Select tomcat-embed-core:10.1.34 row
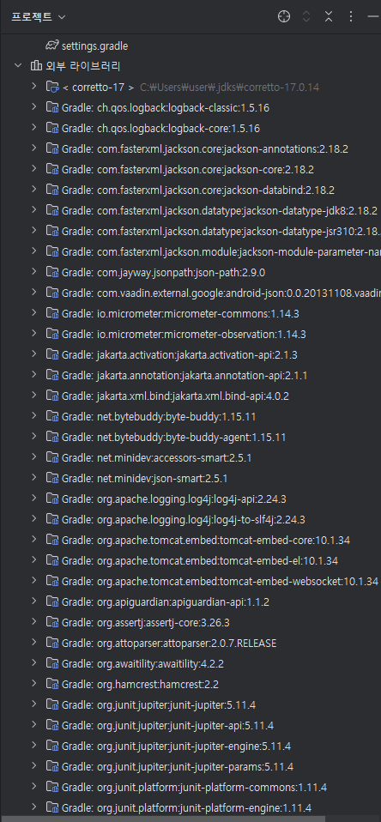The height and width of the screenshot is (822, 381). [x=190, y=541]
